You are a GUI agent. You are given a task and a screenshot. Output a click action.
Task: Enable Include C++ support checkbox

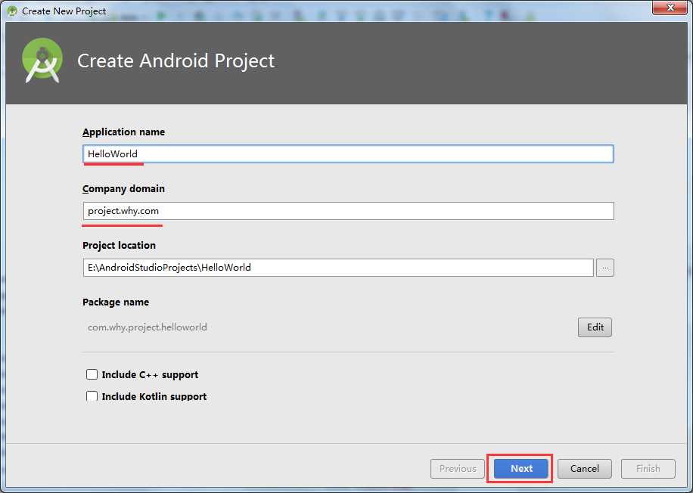[x=92, y=374]
